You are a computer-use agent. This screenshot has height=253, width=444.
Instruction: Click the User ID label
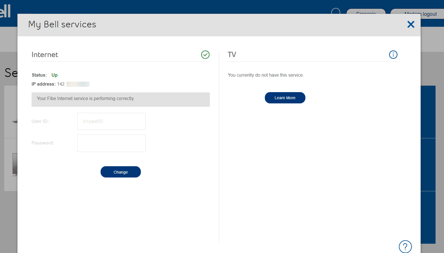pyautogui.click(x=40, y=121)
